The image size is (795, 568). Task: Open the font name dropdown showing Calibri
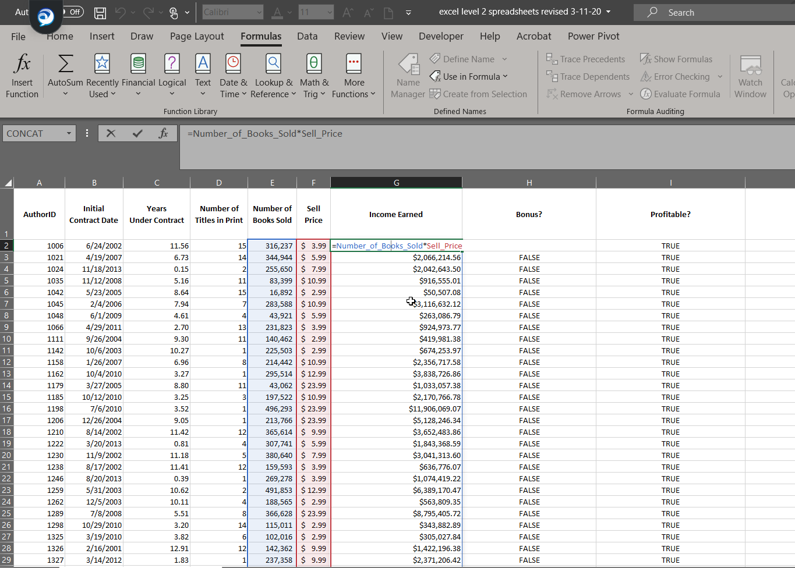click(259, 12)
